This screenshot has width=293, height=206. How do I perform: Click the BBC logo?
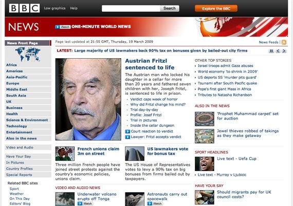[24, 8]
